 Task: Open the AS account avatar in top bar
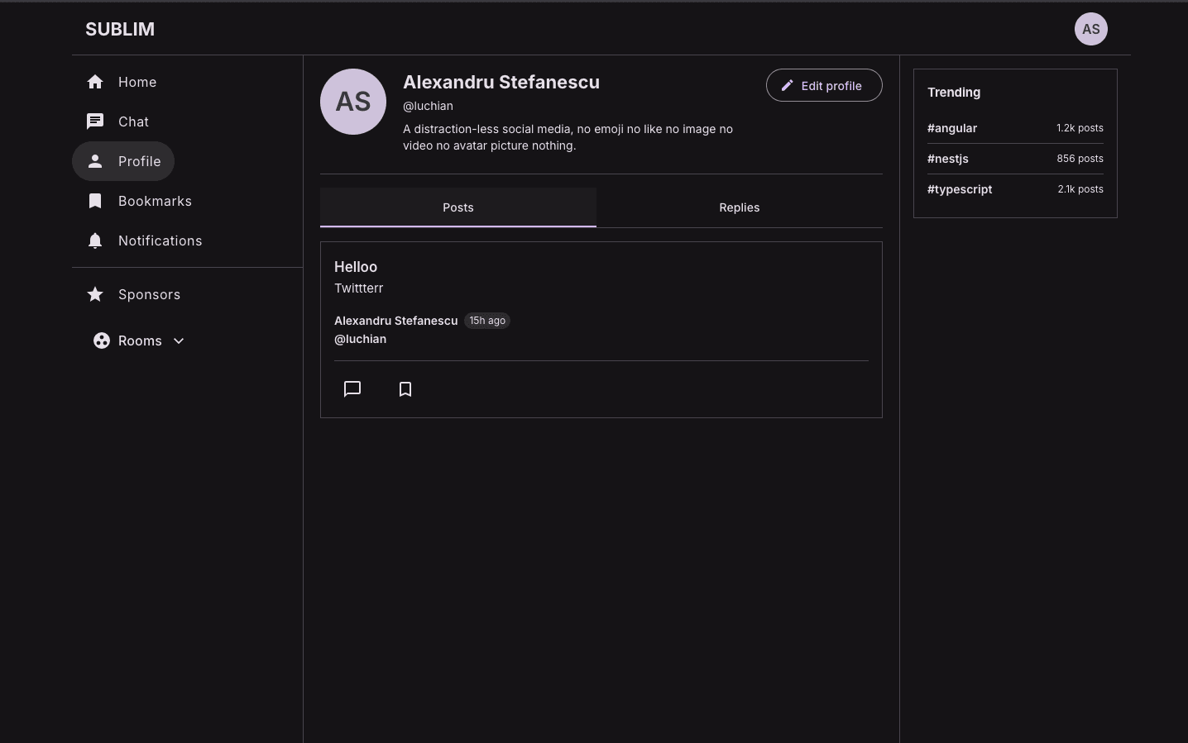coord(1091,29)
